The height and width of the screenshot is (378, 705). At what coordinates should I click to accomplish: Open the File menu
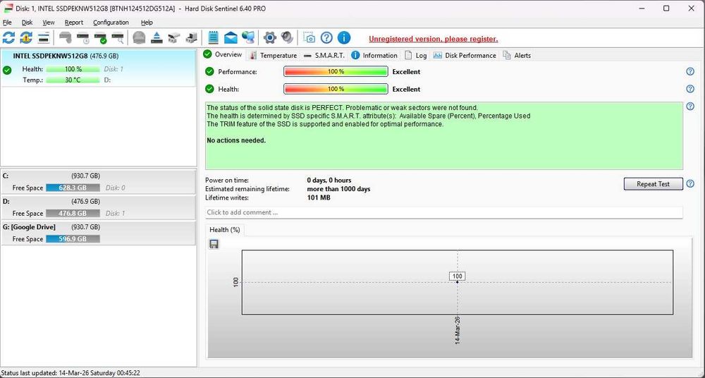coord(7,23)
